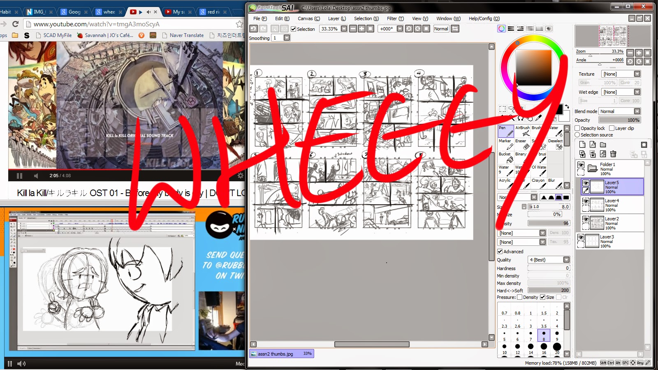658x370 pixels.
Task: Open the SCAD MyFile bookmark
Action: [x=53, y=35]
